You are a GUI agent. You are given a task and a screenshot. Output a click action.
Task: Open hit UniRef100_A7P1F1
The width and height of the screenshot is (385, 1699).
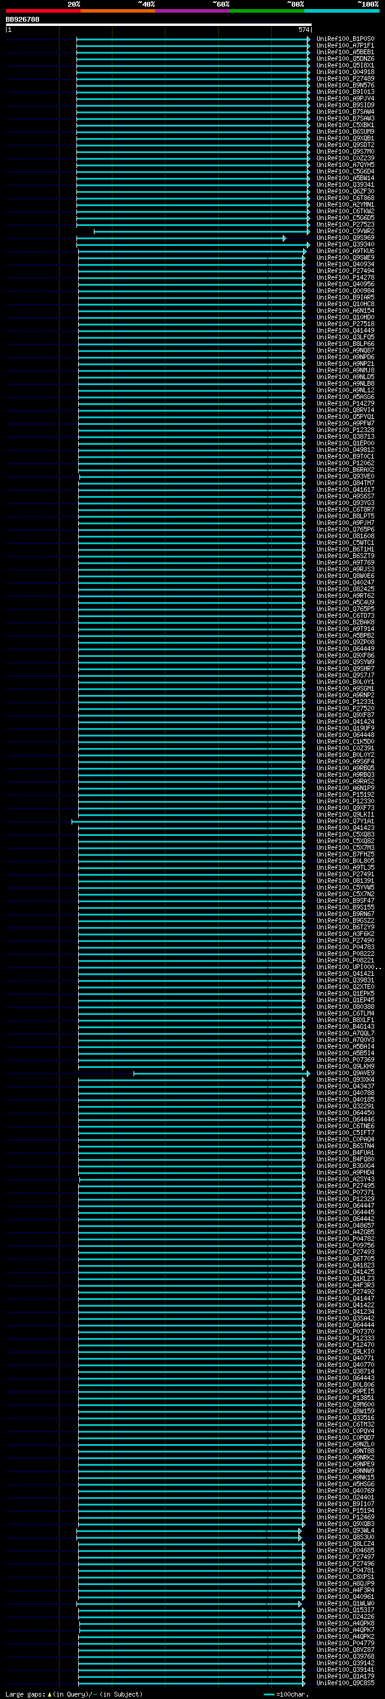(x=345, y=46)
